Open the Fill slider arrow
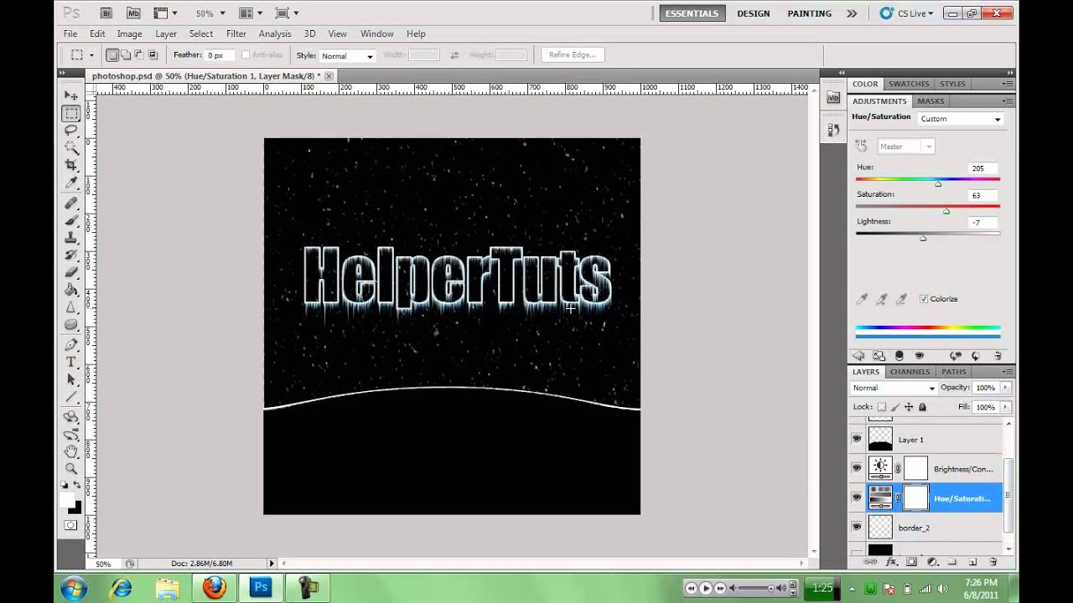This screenshot has height=603, width=1073. 1005,407
